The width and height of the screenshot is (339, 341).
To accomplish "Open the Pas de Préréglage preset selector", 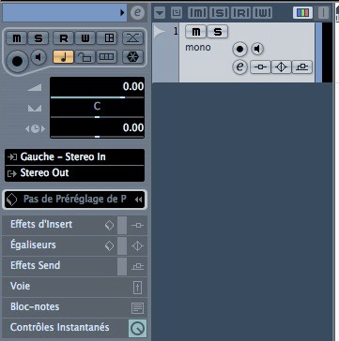I will coord(75,200).
